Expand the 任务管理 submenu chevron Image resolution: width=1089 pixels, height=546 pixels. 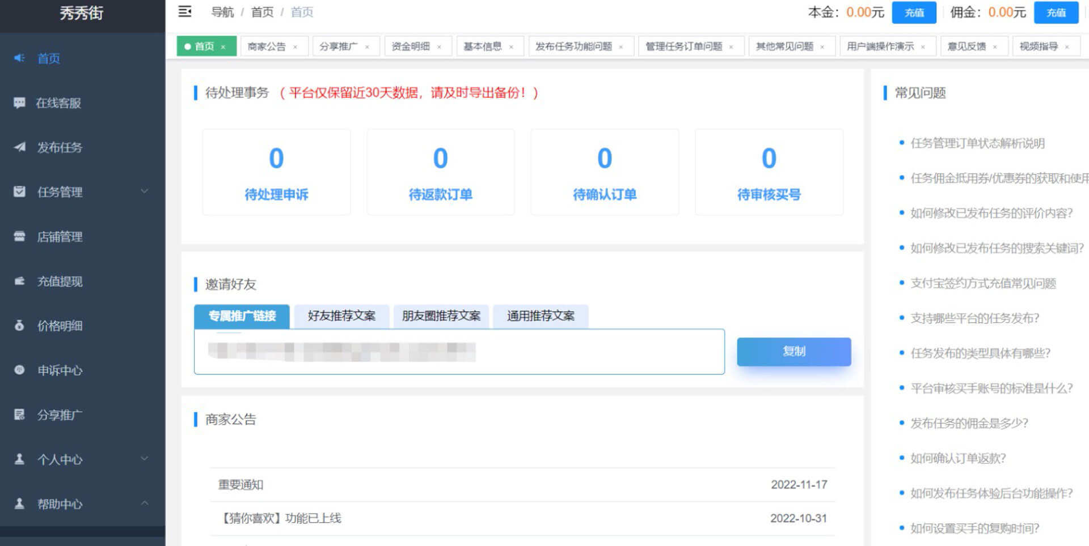point(145,191)
